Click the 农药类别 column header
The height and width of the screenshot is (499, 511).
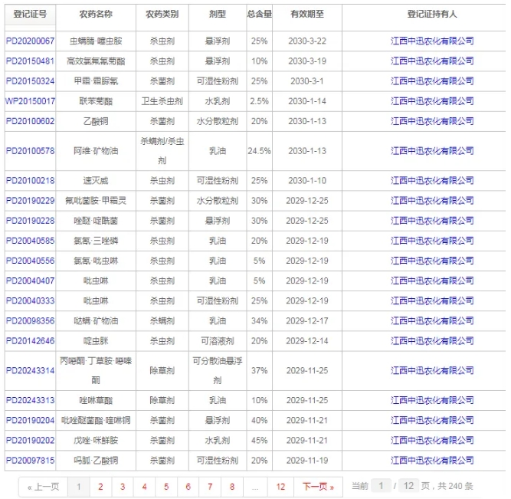click(x=162, y=14)
